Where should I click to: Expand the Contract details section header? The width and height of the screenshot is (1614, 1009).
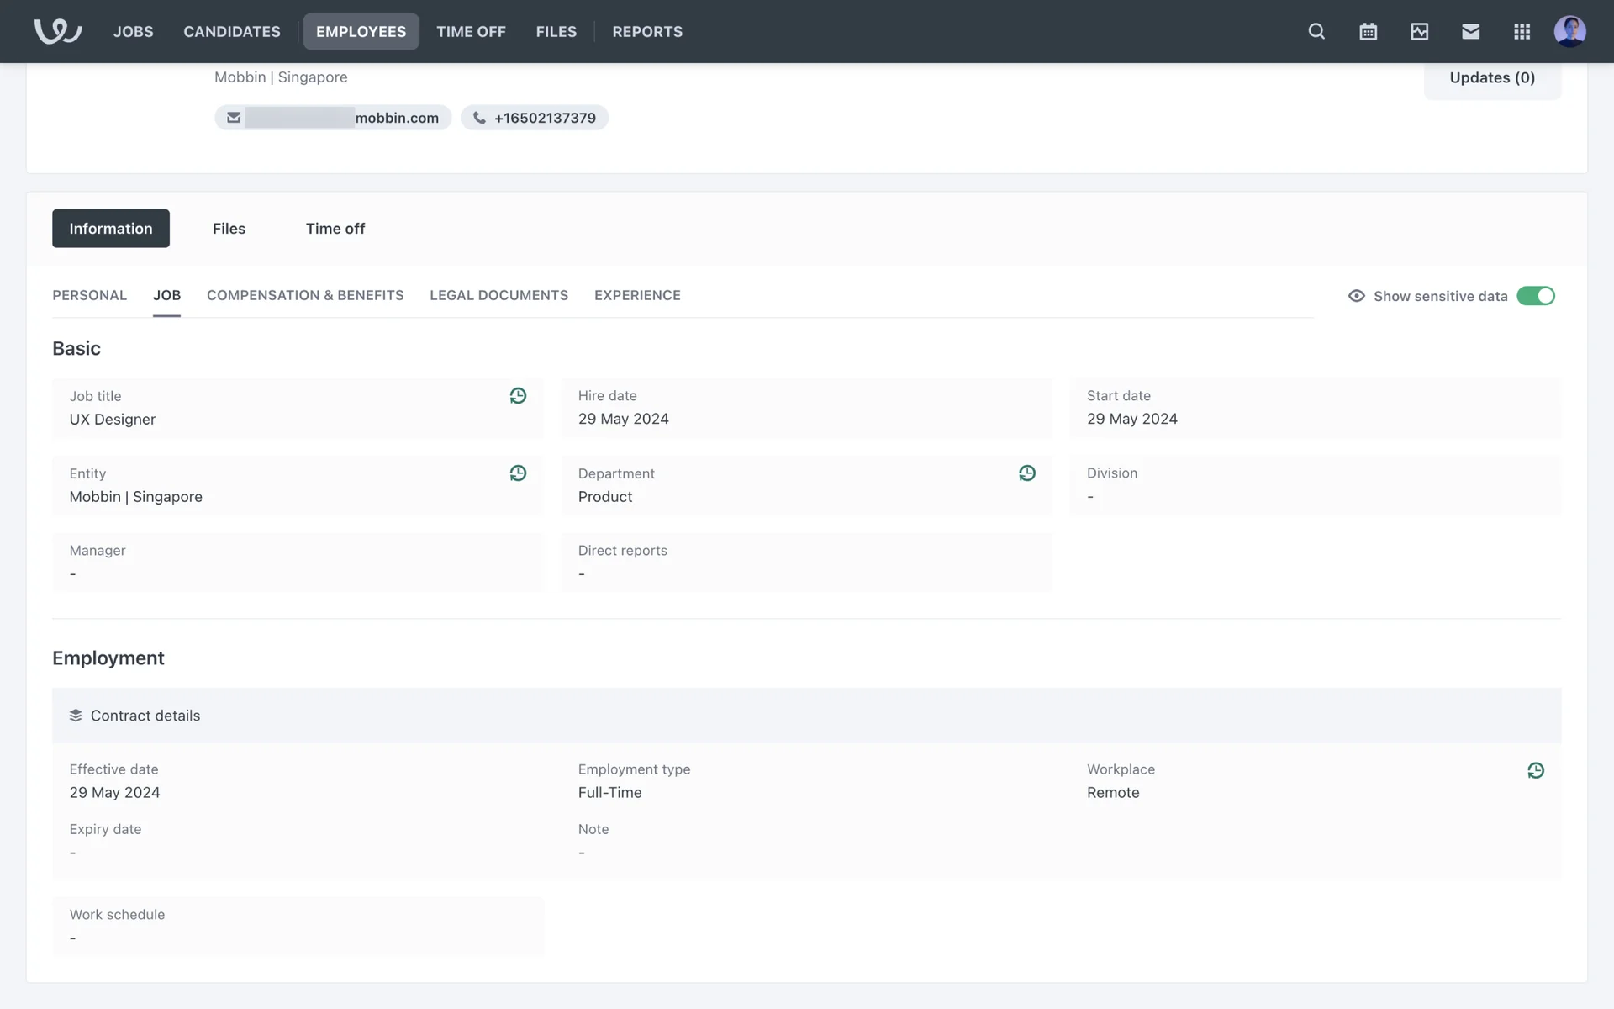click(145, 716)
